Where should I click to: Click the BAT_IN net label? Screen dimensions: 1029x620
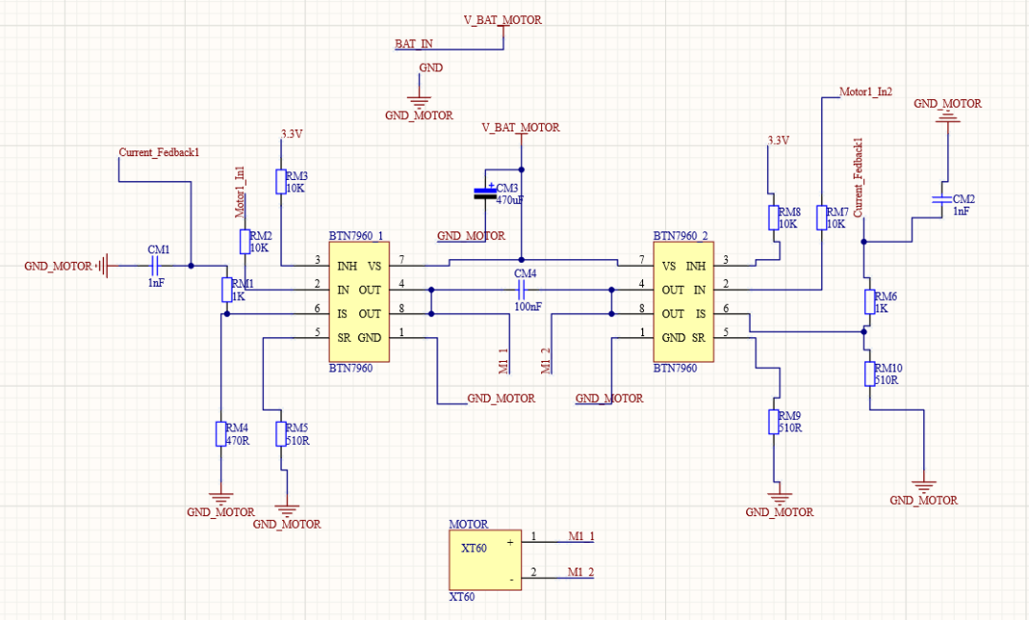(x=414, y=44)
